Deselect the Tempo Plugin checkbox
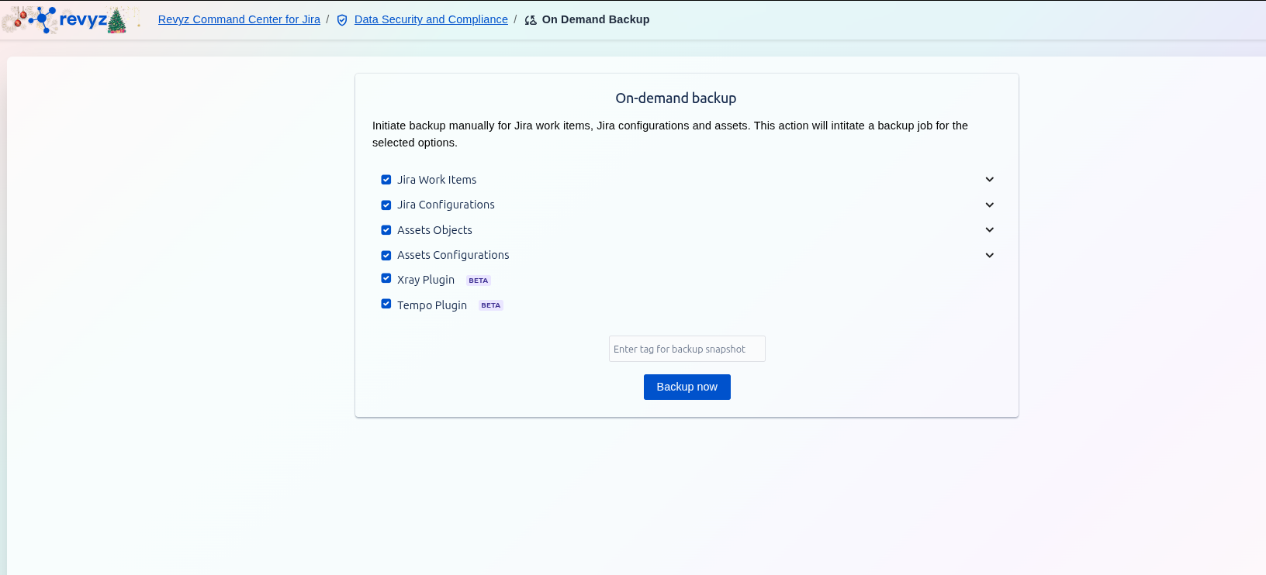Viewport: 1266px width, 575px height. point(386,304)
